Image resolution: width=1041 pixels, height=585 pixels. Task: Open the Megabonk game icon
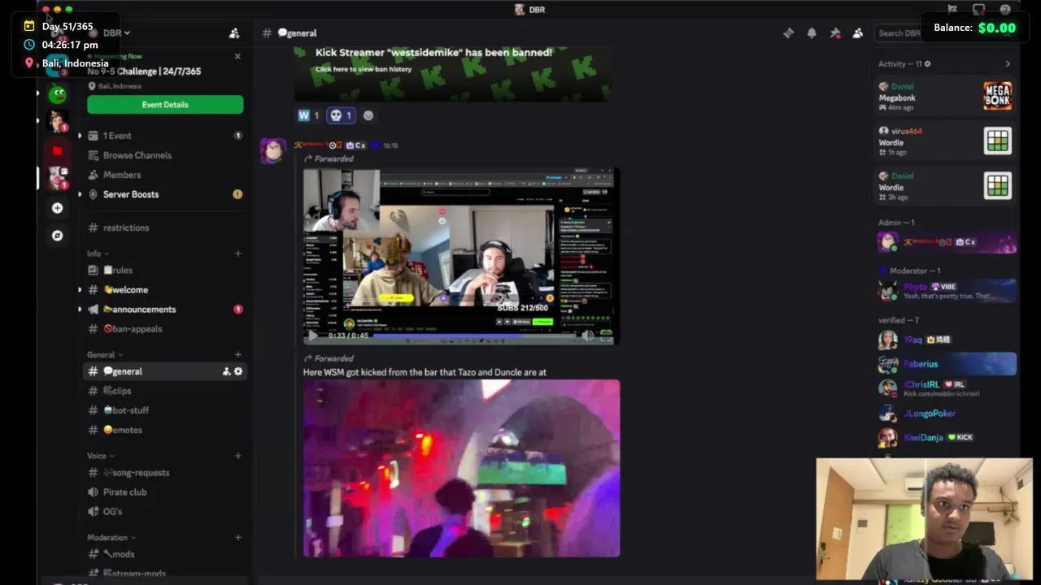pos(997,97)
